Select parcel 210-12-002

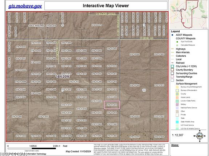point(135,54)
